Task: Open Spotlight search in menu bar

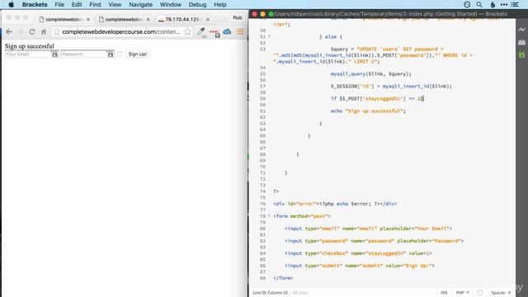Action: tap(479, 4)
